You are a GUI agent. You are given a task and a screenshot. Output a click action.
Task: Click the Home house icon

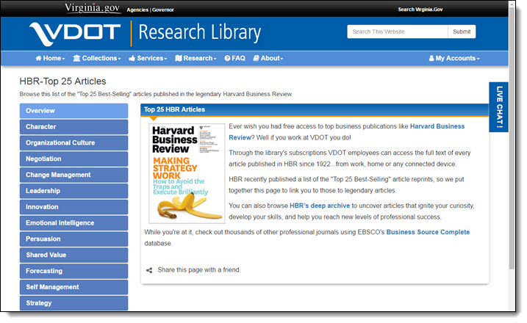coord(39,59)
